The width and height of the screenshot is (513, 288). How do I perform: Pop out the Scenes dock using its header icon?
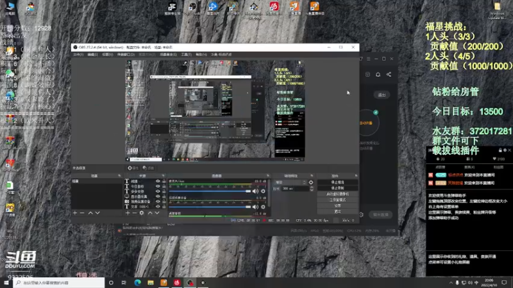(x=119, y=175)
